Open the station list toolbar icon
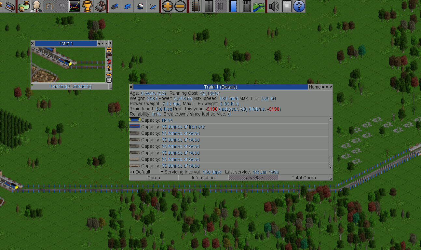 click(x=10, y=6)
